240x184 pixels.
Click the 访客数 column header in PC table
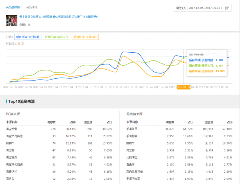pyautogui.click(x=51, y=122)
